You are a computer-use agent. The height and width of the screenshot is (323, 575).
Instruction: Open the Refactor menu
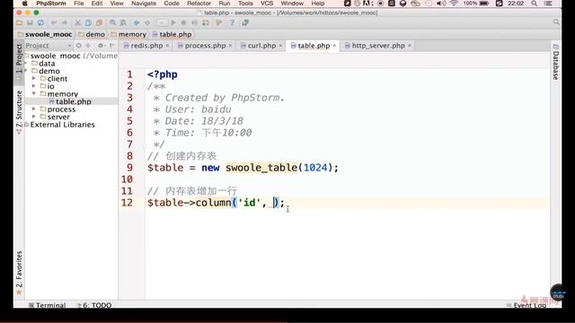tap(199, 4)
